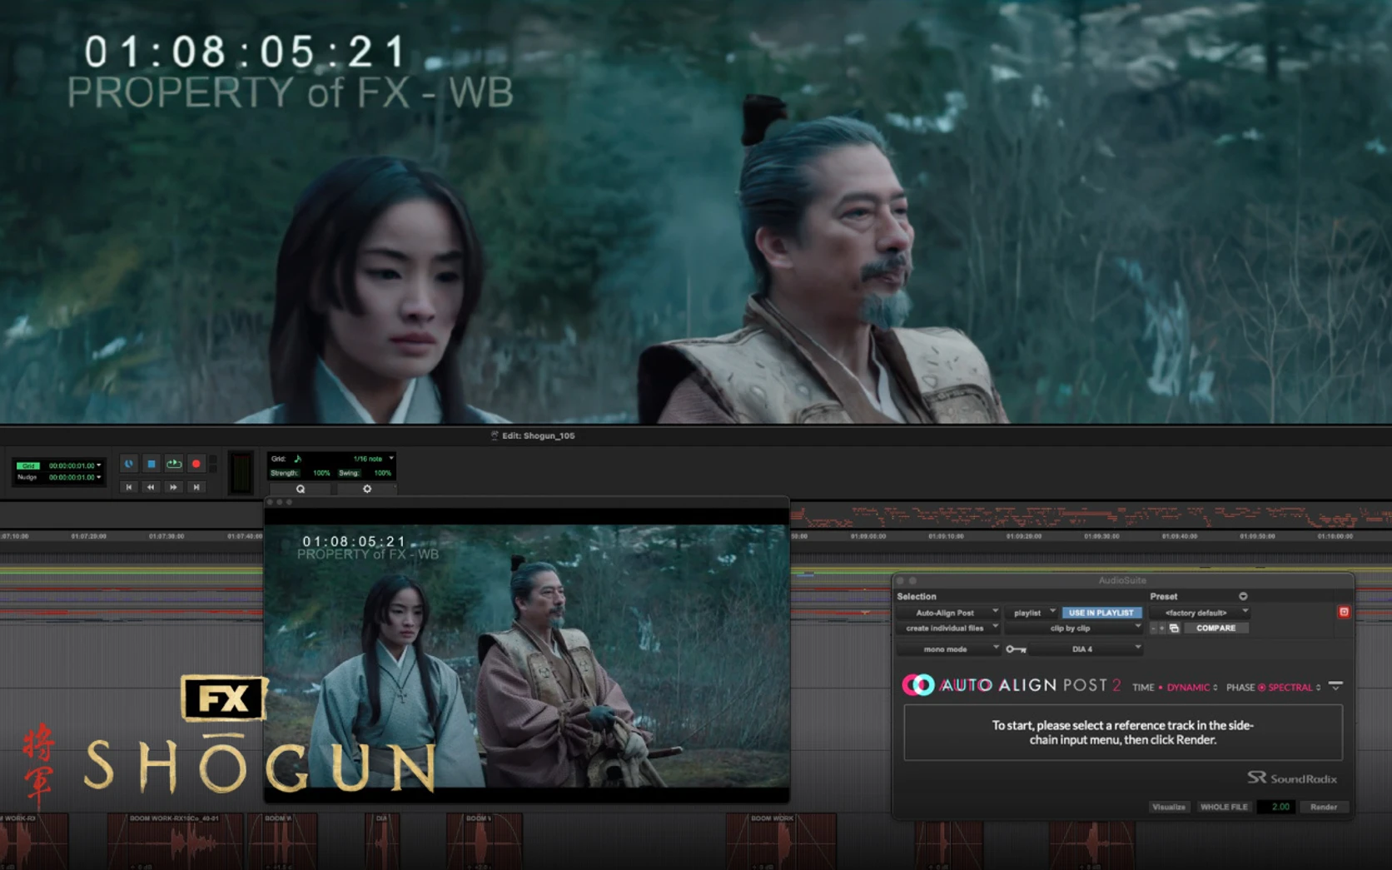The height and width of the screenshot is (870, 1392).
Task: Click the COMPARE button
Action: click(x=1216, y=629)
